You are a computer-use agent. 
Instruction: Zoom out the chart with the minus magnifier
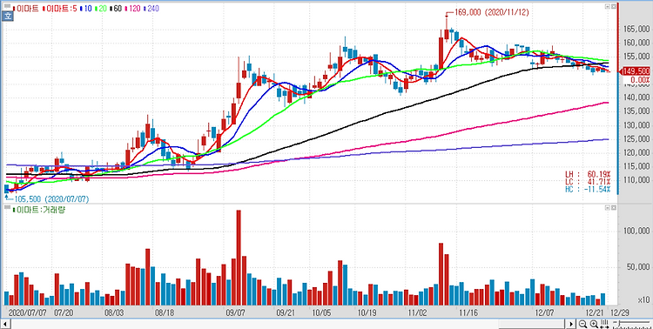(582, 324)
